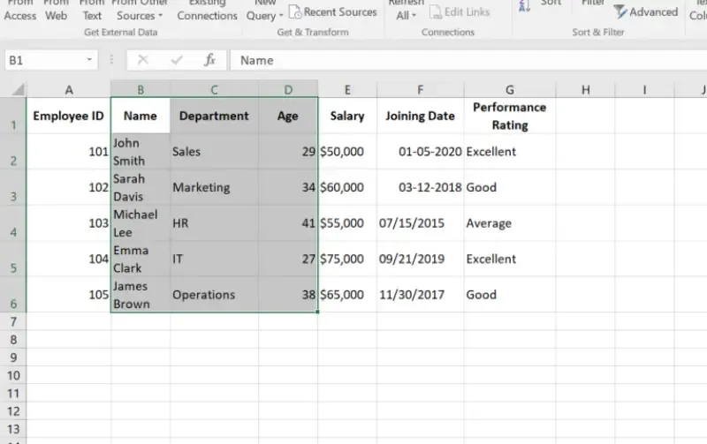707x444 pixels.
Task: Click the HR department cell
Action: (214, 223)
